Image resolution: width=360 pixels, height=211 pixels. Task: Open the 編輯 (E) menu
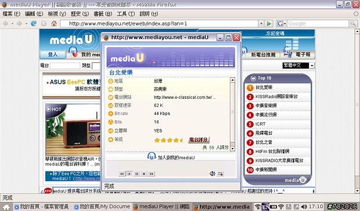click(x=34, y=14)
